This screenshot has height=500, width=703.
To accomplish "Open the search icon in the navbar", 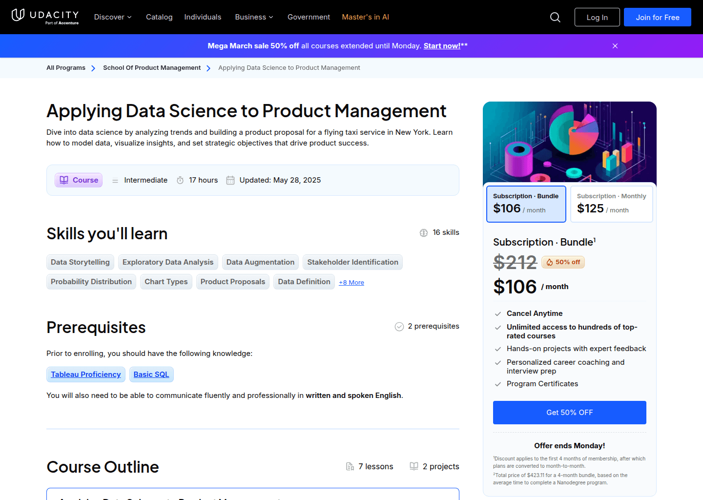I will (555, 17).
